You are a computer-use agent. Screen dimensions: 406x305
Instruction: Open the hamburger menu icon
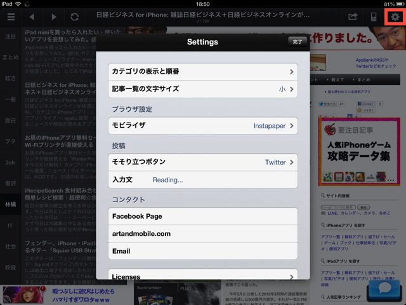(11, 17)
